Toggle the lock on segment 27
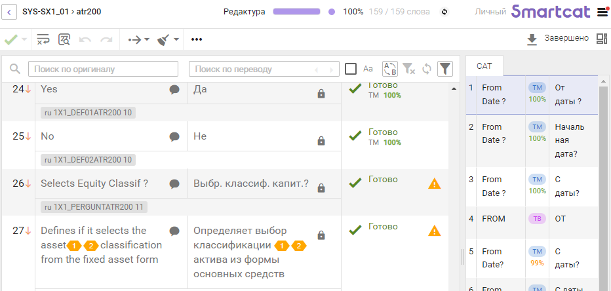This screenshot has width=611, height=291. pyautogui.click(x=321, y=235)
